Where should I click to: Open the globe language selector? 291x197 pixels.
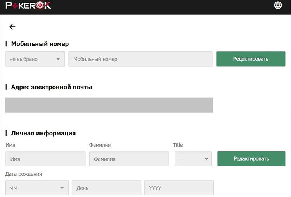coord(278,5)
